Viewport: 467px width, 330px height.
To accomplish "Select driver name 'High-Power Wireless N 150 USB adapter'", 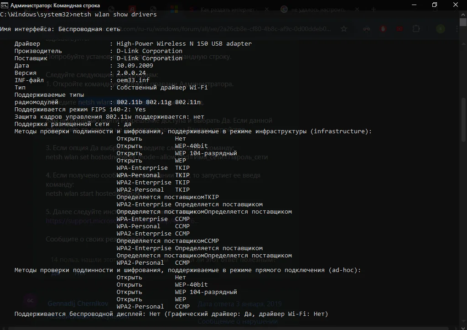I will click(x=184, y=44).
